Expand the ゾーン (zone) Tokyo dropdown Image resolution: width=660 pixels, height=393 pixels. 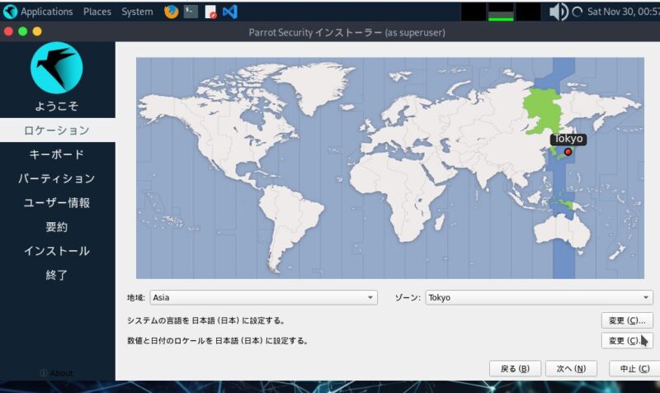(540, 298)
